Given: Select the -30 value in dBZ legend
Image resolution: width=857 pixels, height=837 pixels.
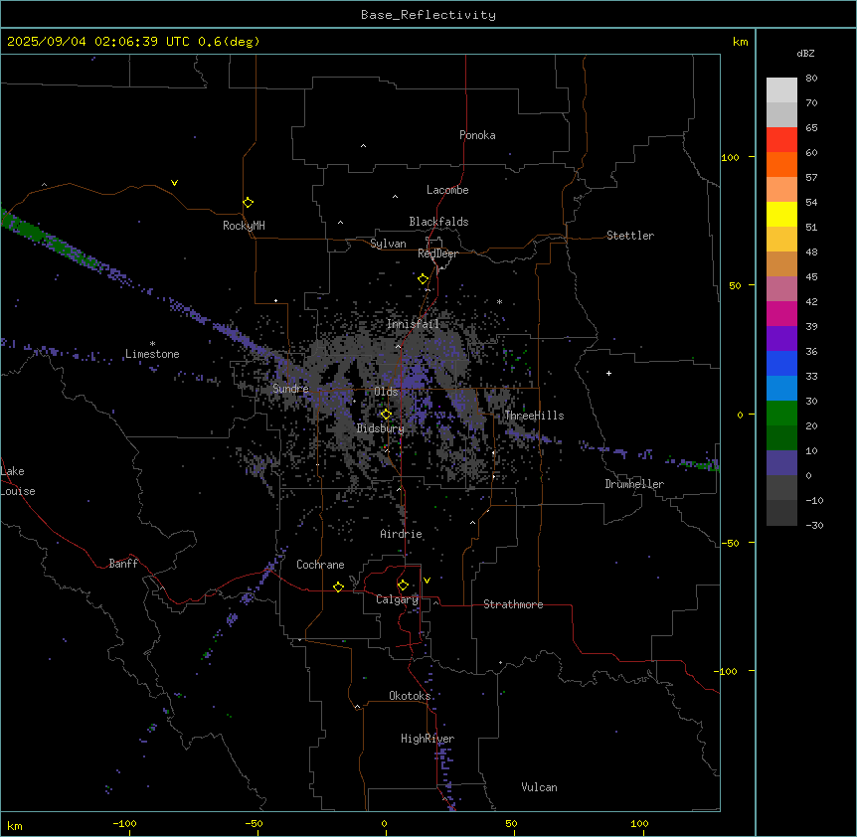Looking at the screenshot, I should coord(814,525).
